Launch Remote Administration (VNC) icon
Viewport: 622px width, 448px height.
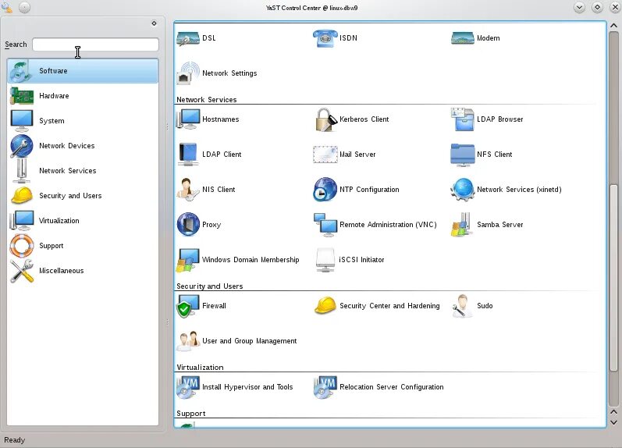325,225
